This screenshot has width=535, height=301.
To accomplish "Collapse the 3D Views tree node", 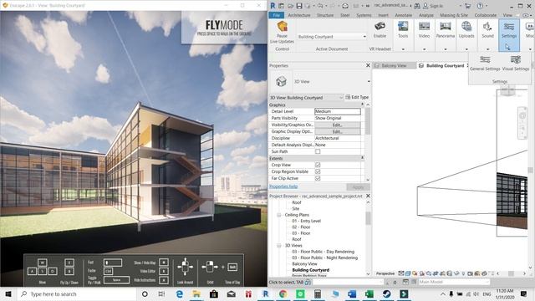I will 278,246.
